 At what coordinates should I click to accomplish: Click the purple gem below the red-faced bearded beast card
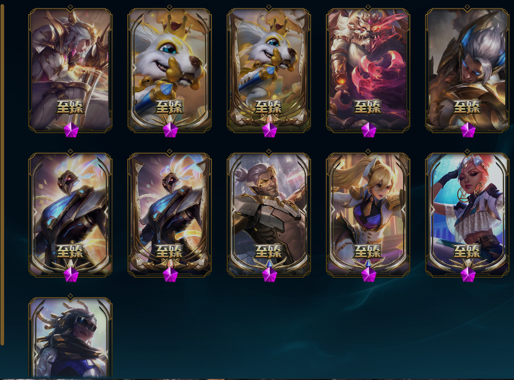[369, 130]
